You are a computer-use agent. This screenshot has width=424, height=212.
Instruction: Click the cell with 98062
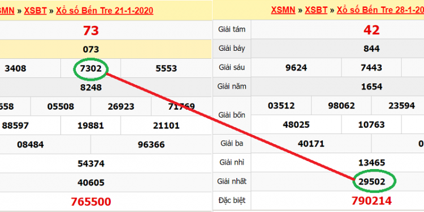(341, 106)
